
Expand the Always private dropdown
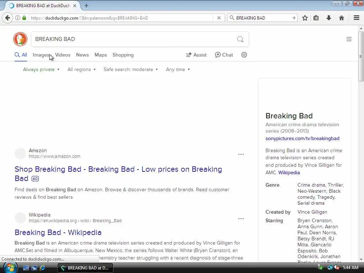tap(41, 69)
